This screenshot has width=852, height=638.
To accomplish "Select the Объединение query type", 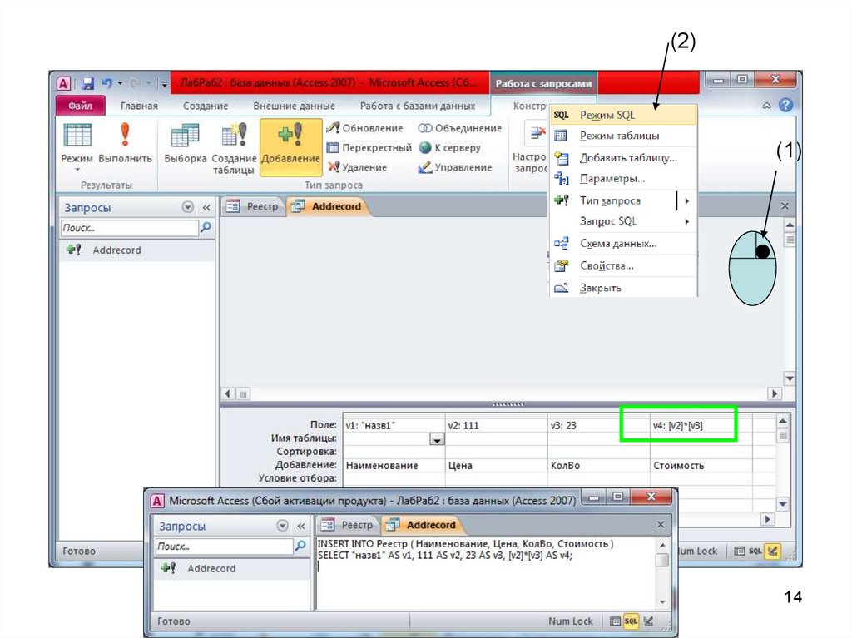I will click(459, 128).
